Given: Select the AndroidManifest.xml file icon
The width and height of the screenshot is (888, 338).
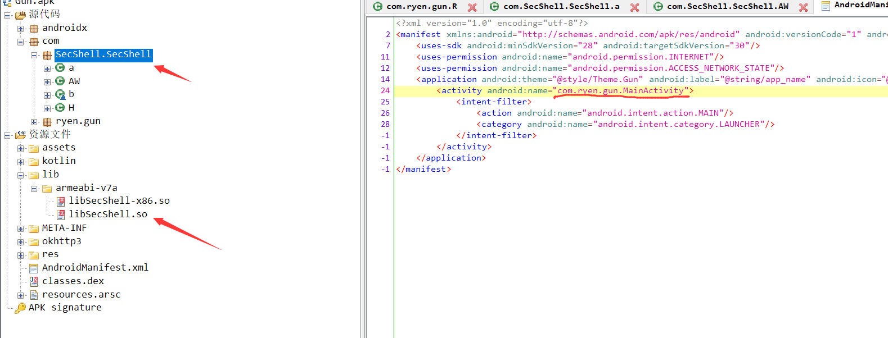Looking at the screenshot, I should (x=34, y=268).
